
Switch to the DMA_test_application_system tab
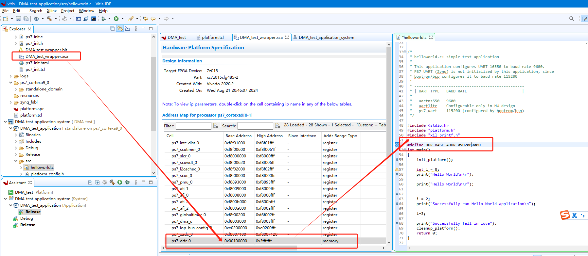click(x=323, y=37)
